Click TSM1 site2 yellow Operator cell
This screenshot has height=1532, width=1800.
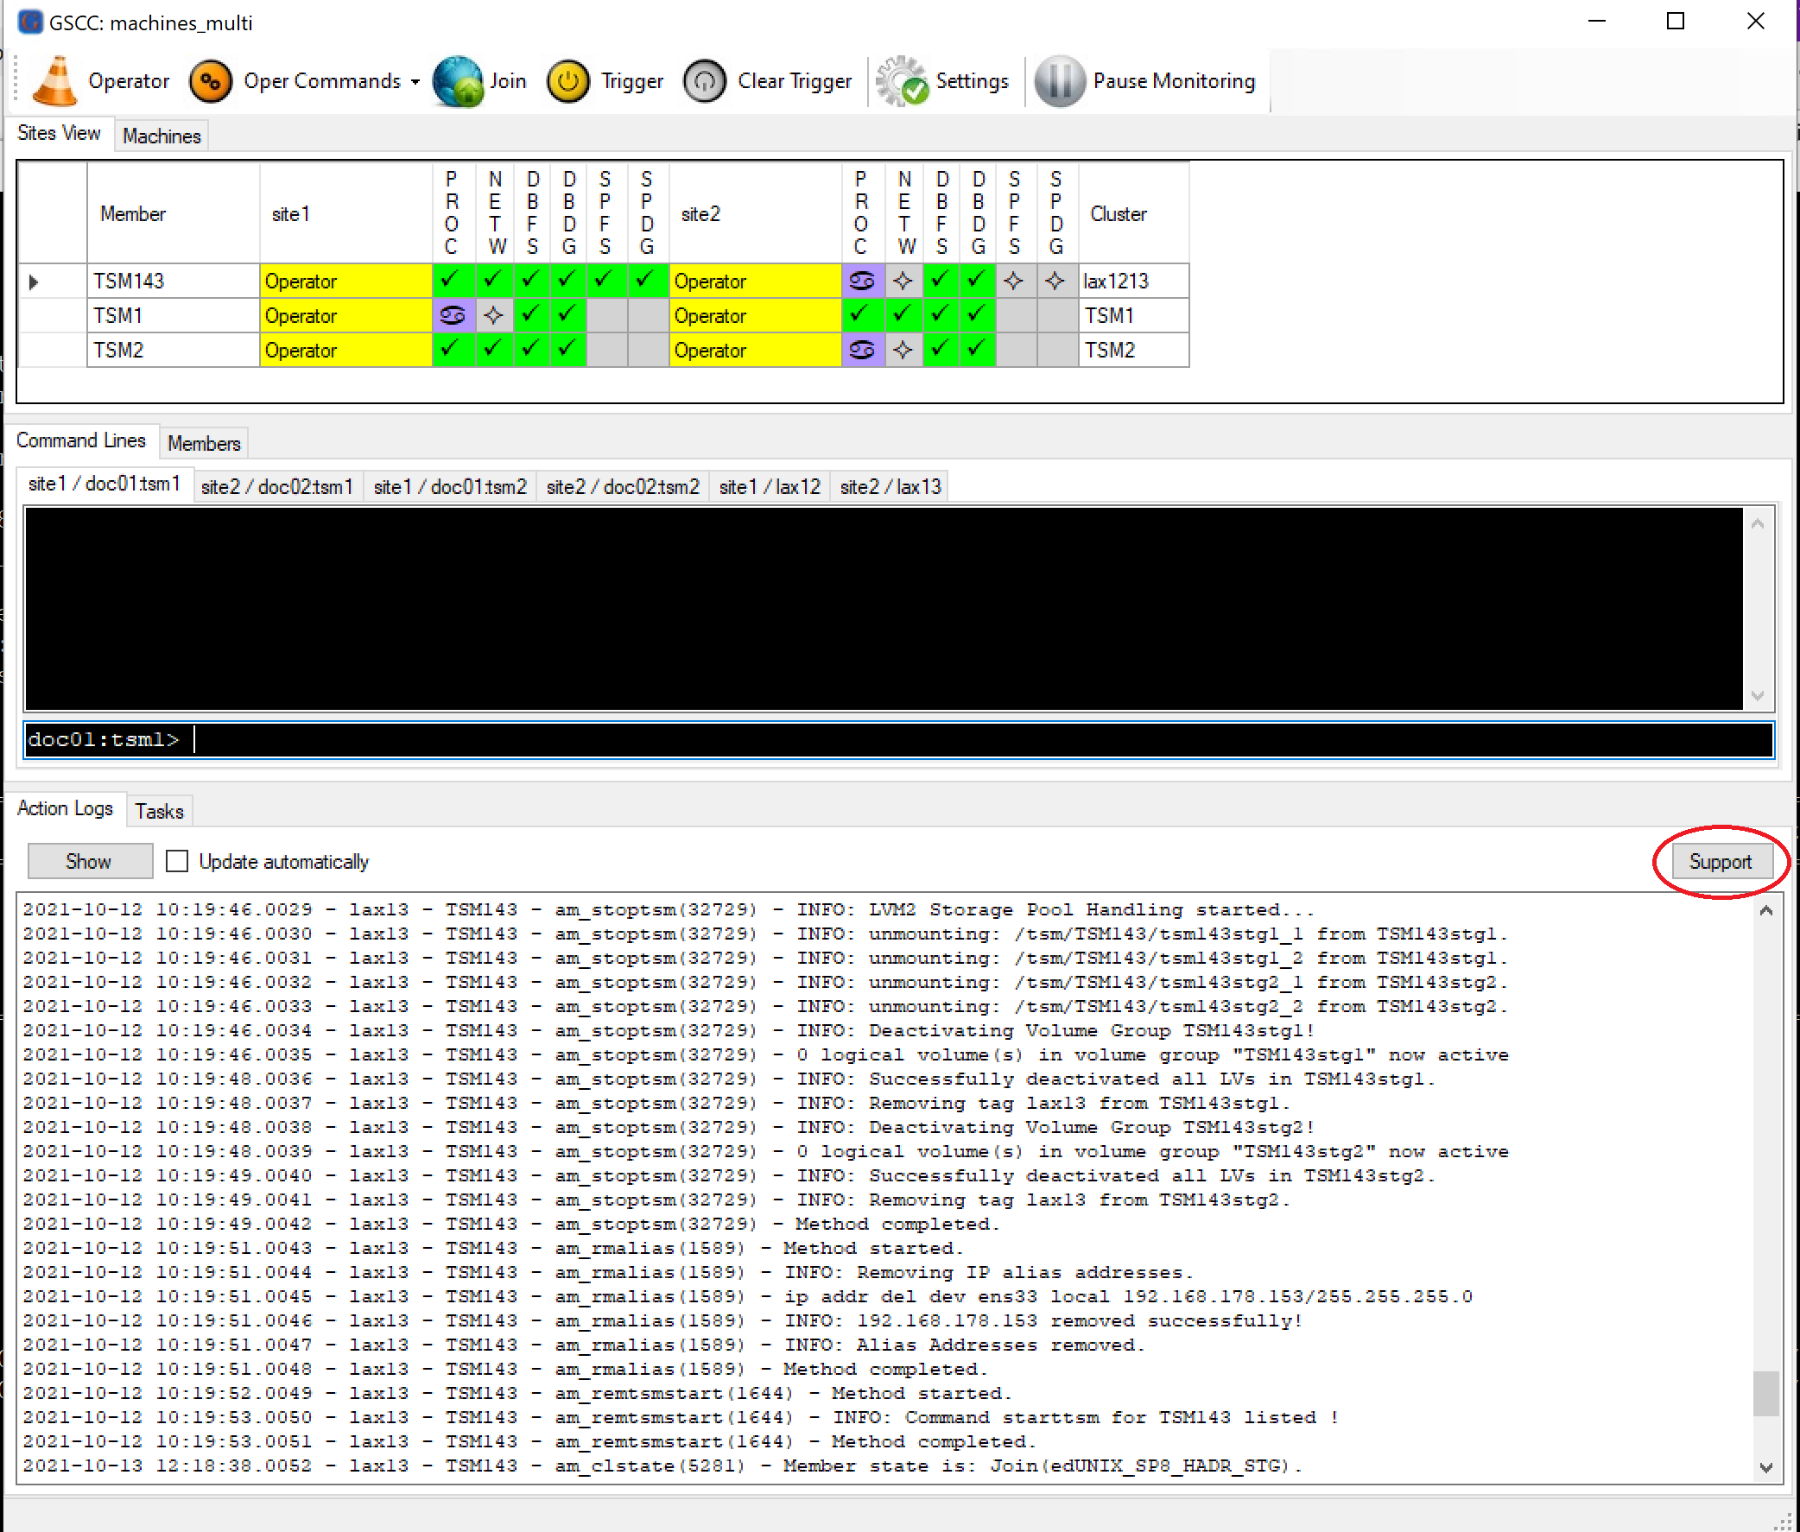pos(755,316)
